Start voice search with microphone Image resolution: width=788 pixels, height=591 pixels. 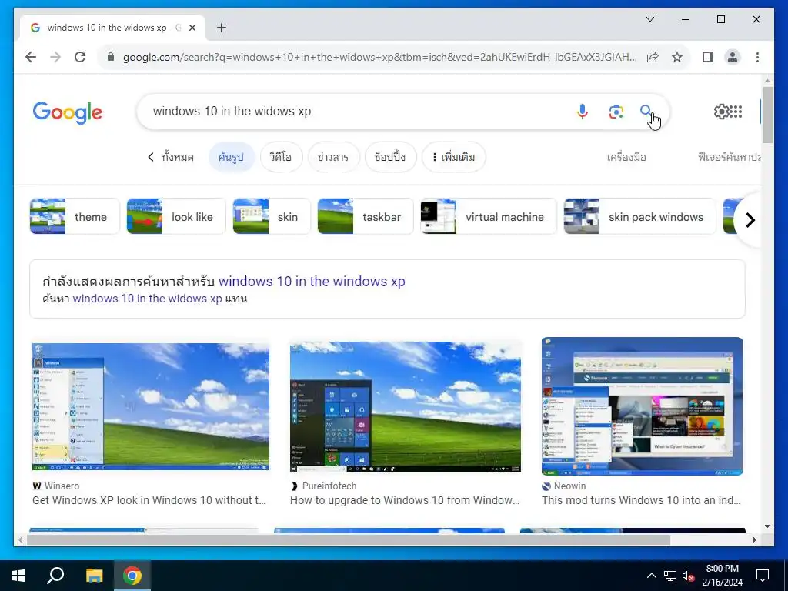coord(583,111)
